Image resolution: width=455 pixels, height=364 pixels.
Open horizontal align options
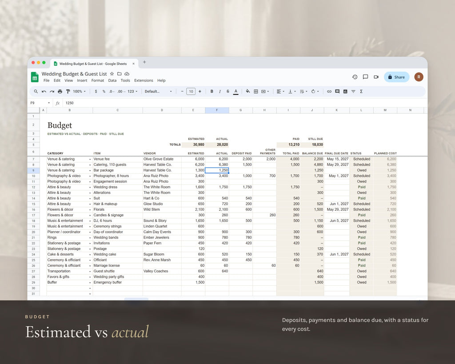pyautogui.click(x=280, y=92)
